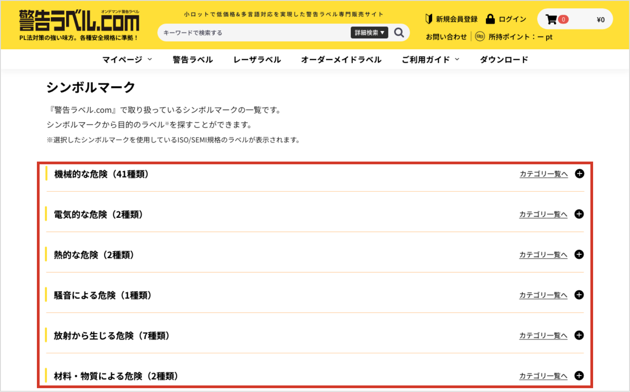Expand 材料・物質による危険 category
The image size is (630, 392).
[x=580, y=376]
